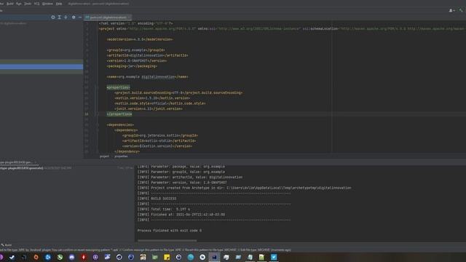Click the <modelVersion> line in editor

pos(140,39)
